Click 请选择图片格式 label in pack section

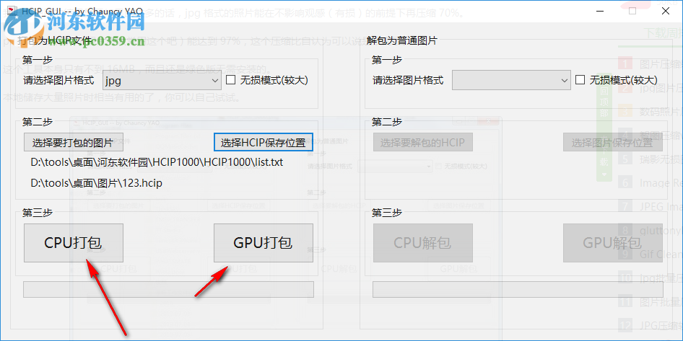[58, 81]
